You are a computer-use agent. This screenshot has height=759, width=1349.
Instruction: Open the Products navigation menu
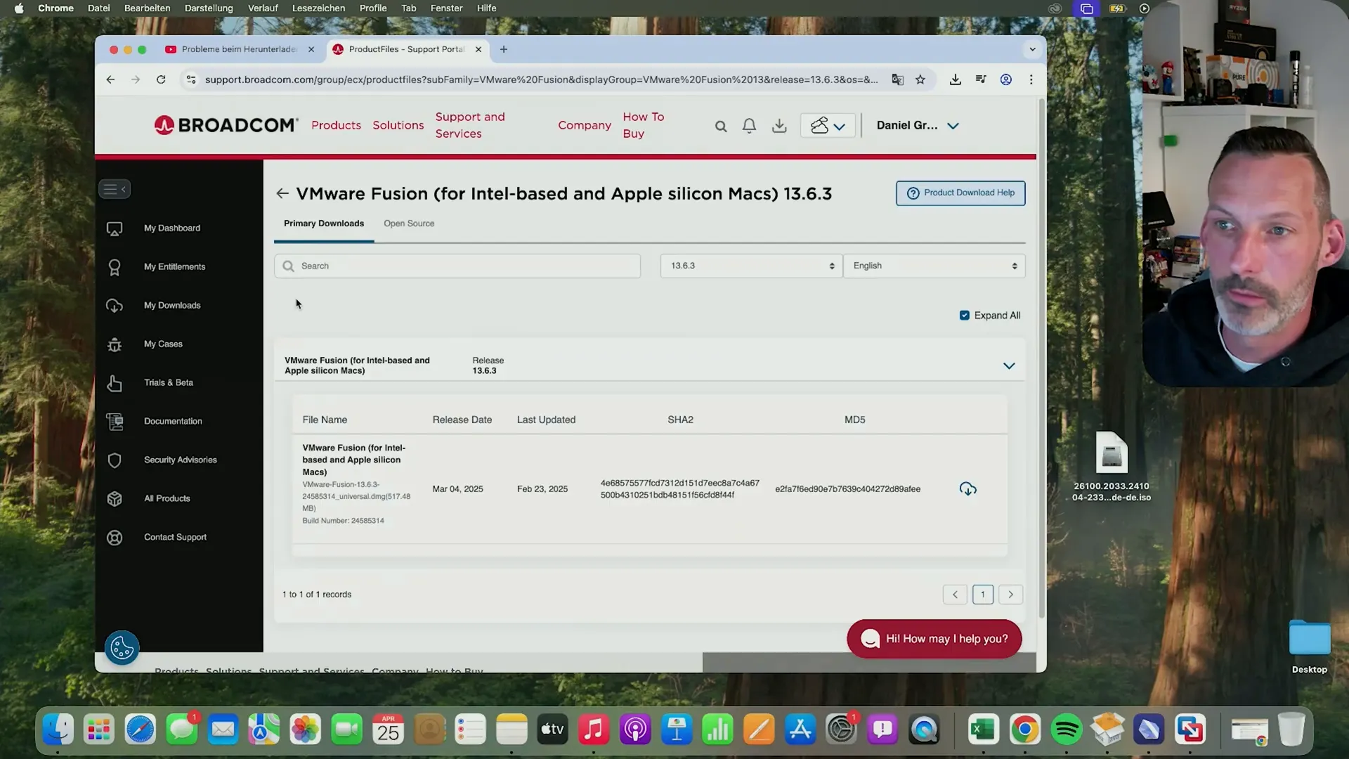[x=336, y=125]
